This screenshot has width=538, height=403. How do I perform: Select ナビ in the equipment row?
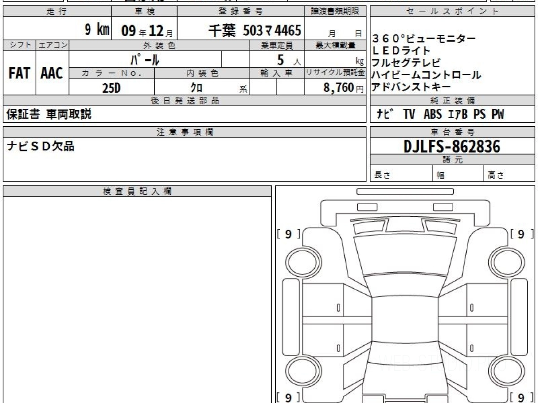[386, 114]
